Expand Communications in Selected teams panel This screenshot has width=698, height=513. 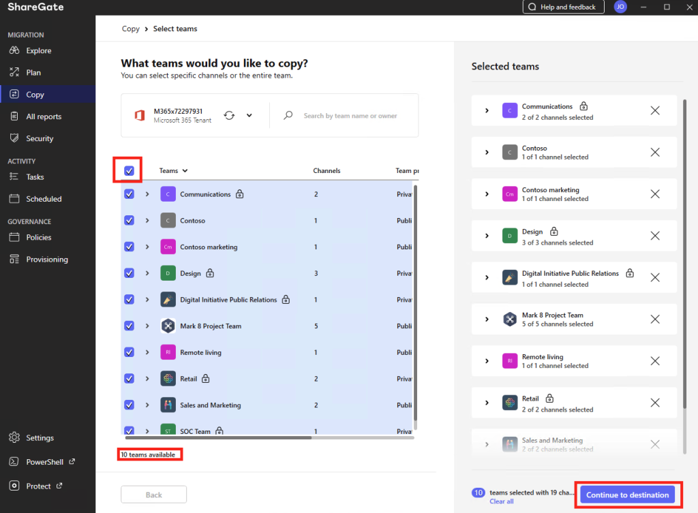pos(487,111)
